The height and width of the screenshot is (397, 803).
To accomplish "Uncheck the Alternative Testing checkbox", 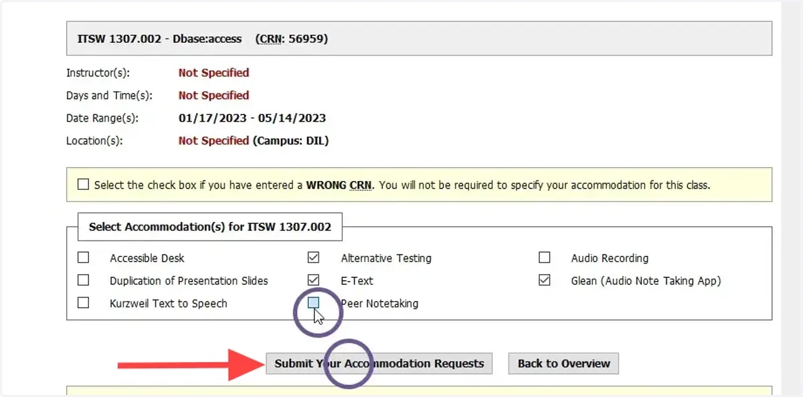I will pos(313,257).
